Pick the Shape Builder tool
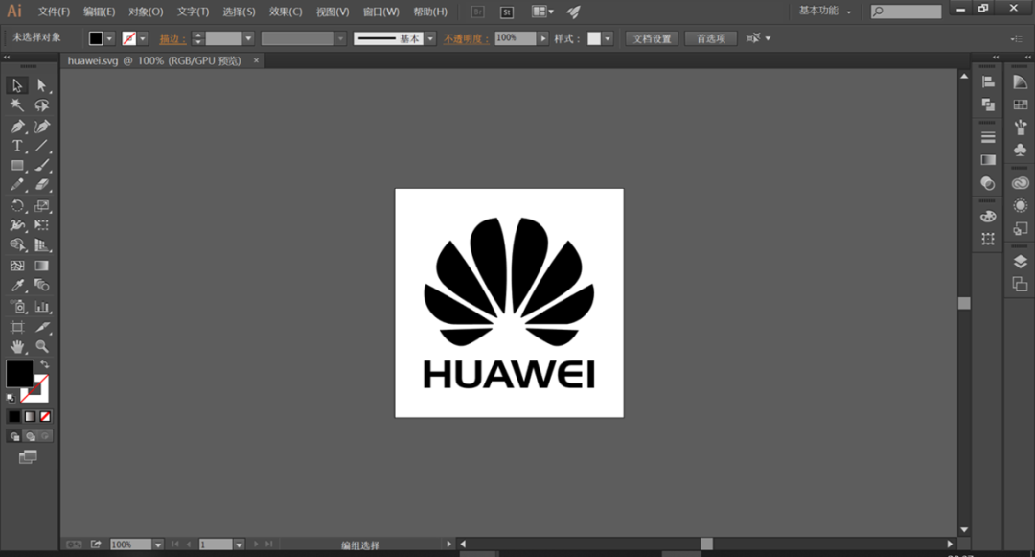1035x557 pixels. 17,245
